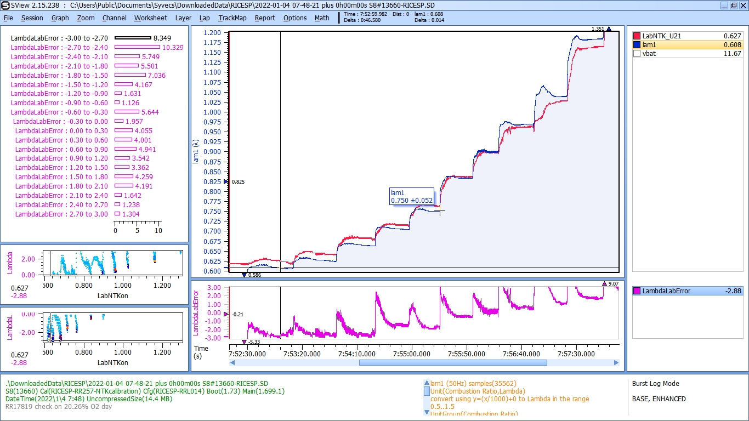Click the 9.07 magenta maximum marker triangle
The height and width of the screenshot is (421, 749).
point(604,283)
